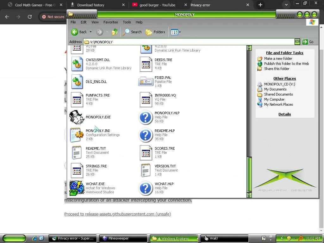This screenshot has height=243, width=324.
Task: Click the scroll down arrow in file list
Action: 249,195
